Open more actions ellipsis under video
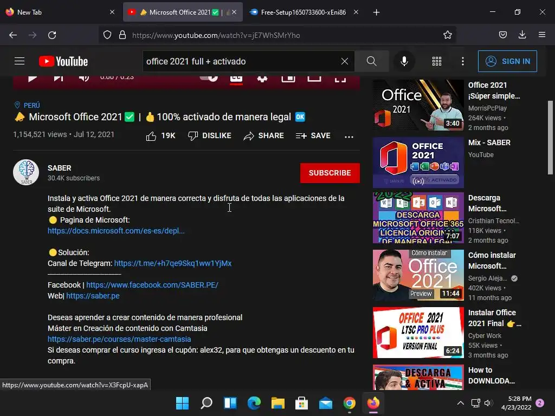The height and width of the screenshot is (416, 555). [x=349, y=136]
